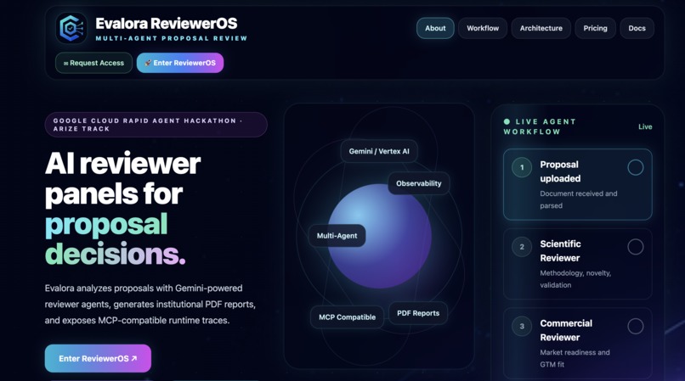Click the MCP Compatible chip
The height and width of the screenshot is (381, 685).
347,317
